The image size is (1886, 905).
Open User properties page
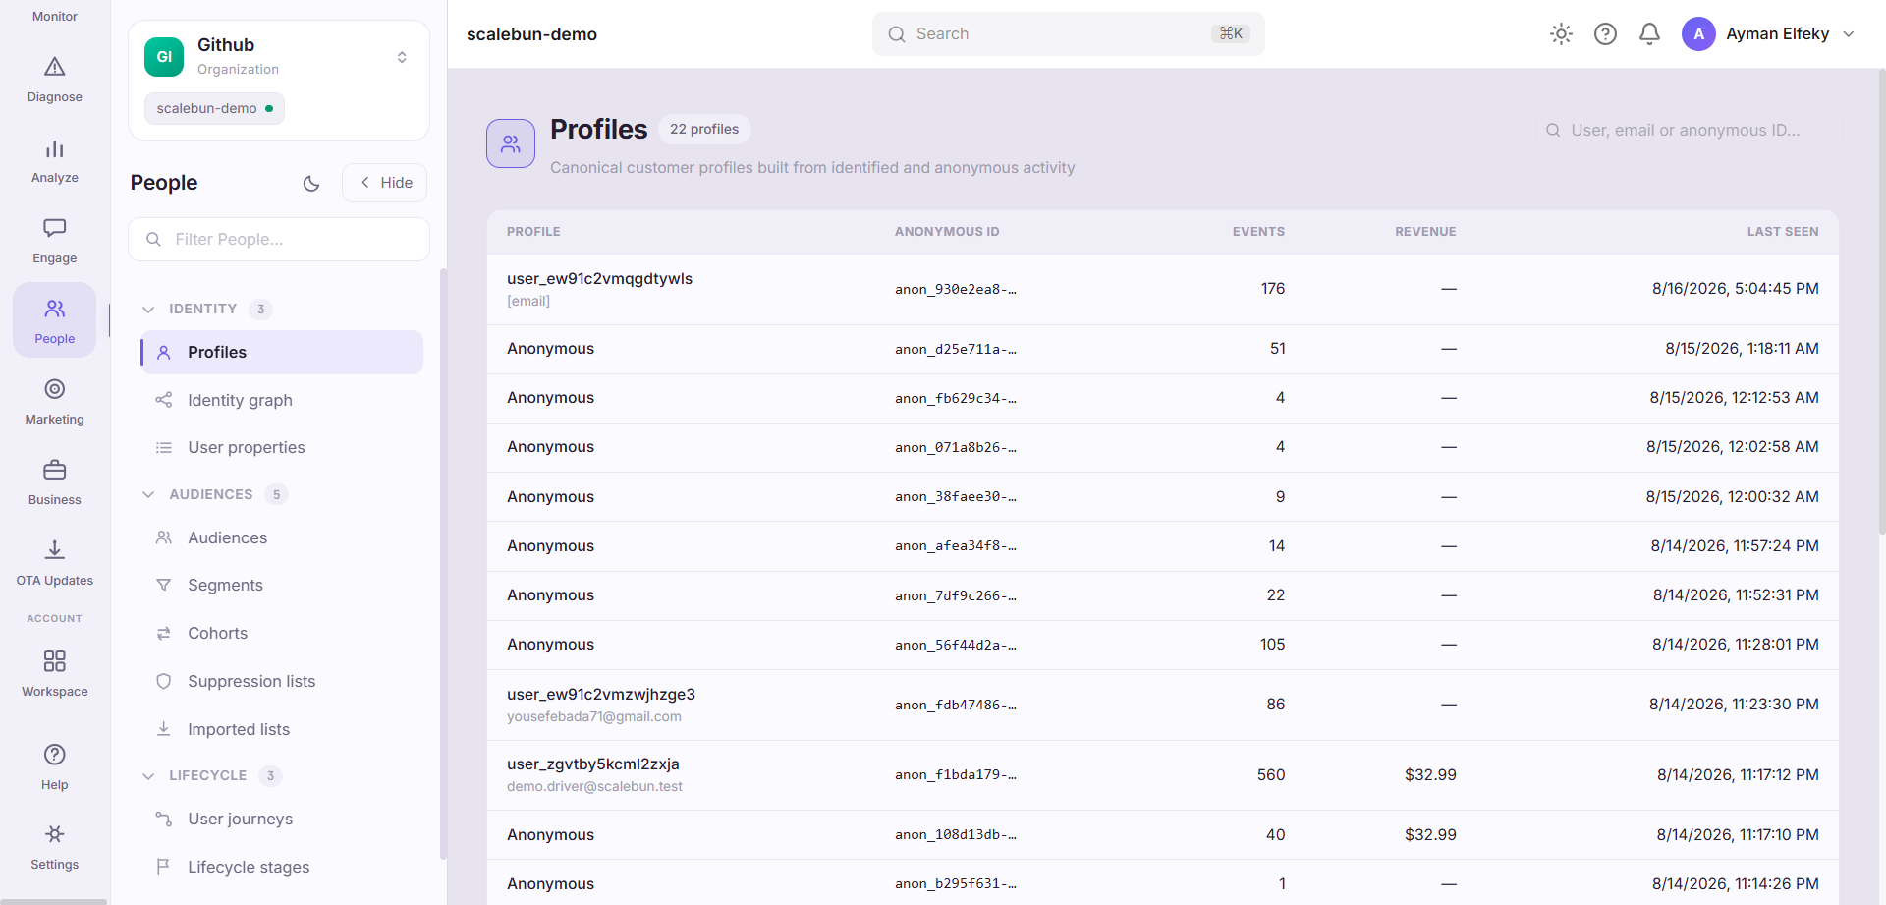coord(282,447)
